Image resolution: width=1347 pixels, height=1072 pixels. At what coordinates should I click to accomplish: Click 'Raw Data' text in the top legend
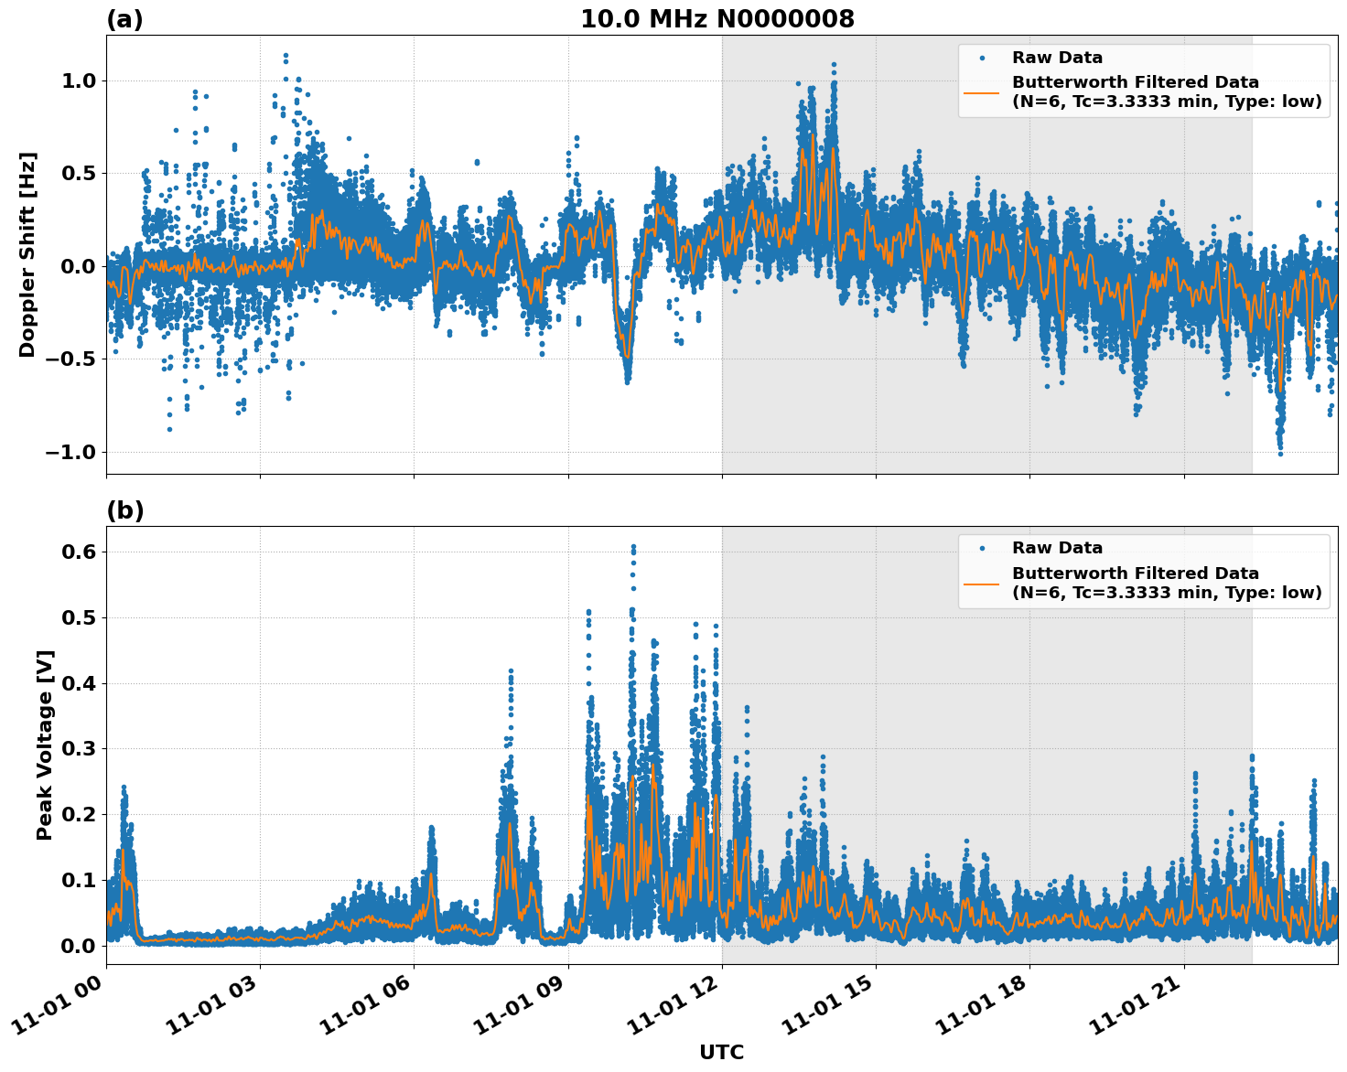pyautogui.click(x=1057, y=59)
